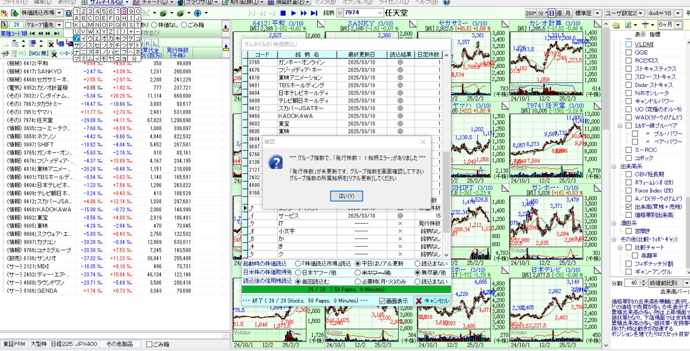Click the help globe icon in menu bar
The height and width of the screenshot is (351, 690).
coord(446,2)
